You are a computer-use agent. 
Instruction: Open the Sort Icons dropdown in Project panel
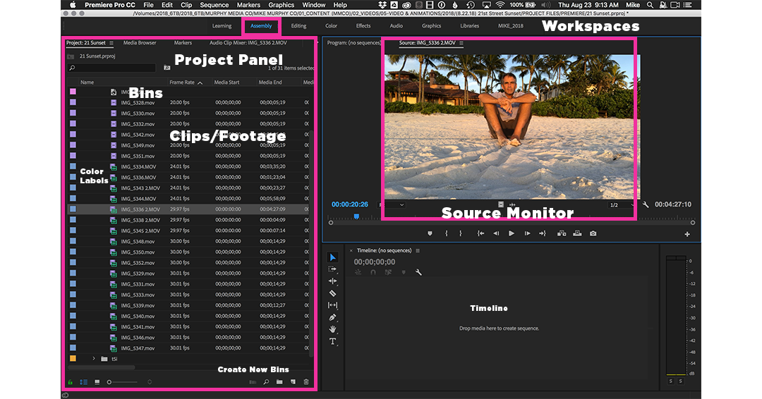pyautogui.click(x=150, y=382)
